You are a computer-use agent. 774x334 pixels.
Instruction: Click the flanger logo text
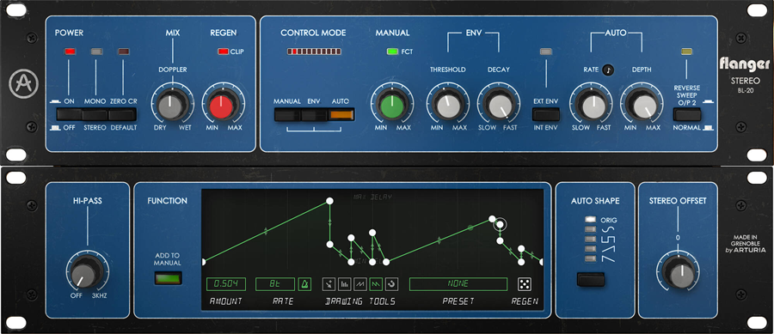point(745,64)
